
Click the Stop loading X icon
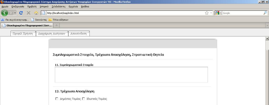(x=28, y=13)
